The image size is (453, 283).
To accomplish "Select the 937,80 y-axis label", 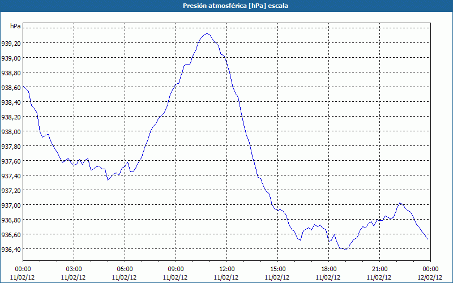I will tap(11, 147).
